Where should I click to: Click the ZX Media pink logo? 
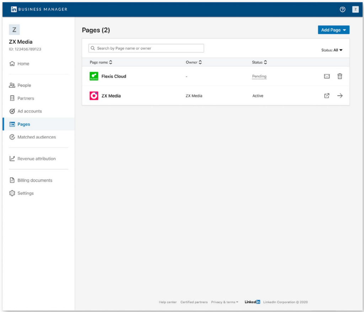point(94,96)
